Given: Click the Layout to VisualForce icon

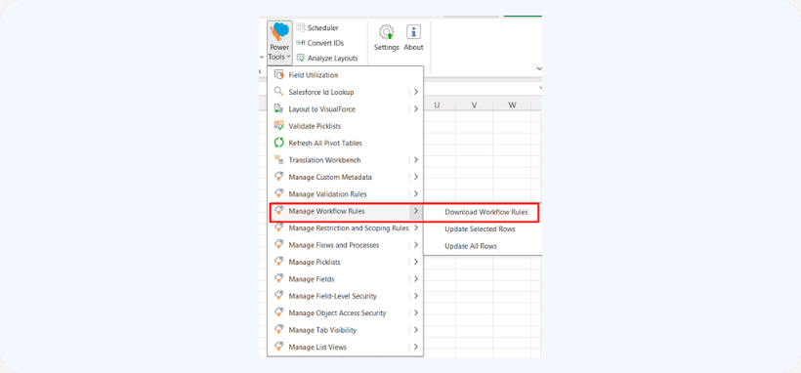Looking at the screenshot, I should coord(279,108).
